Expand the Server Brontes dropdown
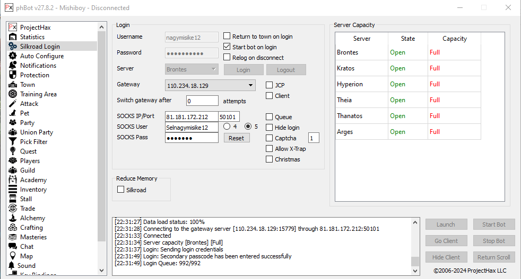 click(214, 69)
